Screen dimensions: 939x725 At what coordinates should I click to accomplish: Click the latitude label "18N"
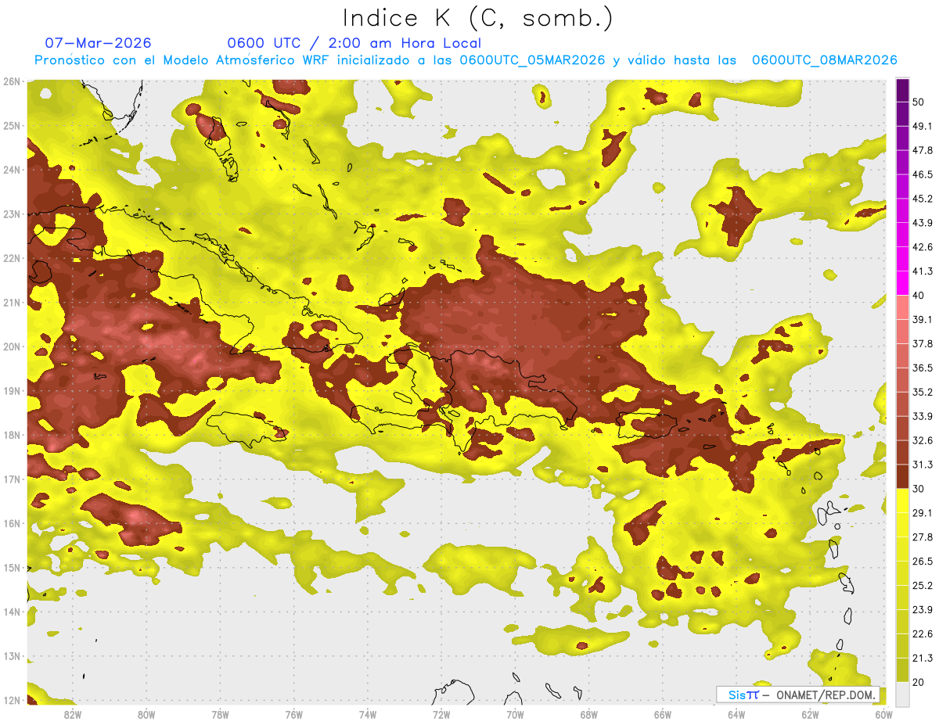[x=12, y=435]
